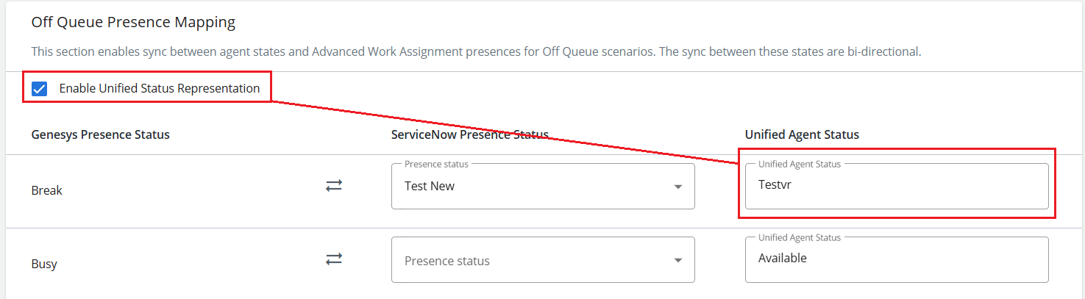Click the bold "Unified Agent Status" column header
The width and height of the screenshot is (1085, 299).
(x=802, y=134)
